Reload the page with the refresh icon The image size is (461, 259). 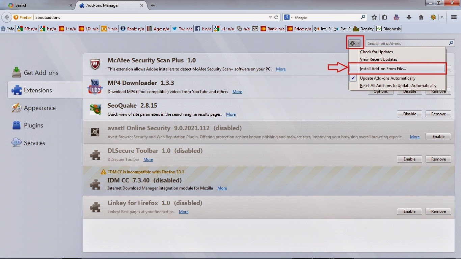pyautogui.click(x=276, y=17)
